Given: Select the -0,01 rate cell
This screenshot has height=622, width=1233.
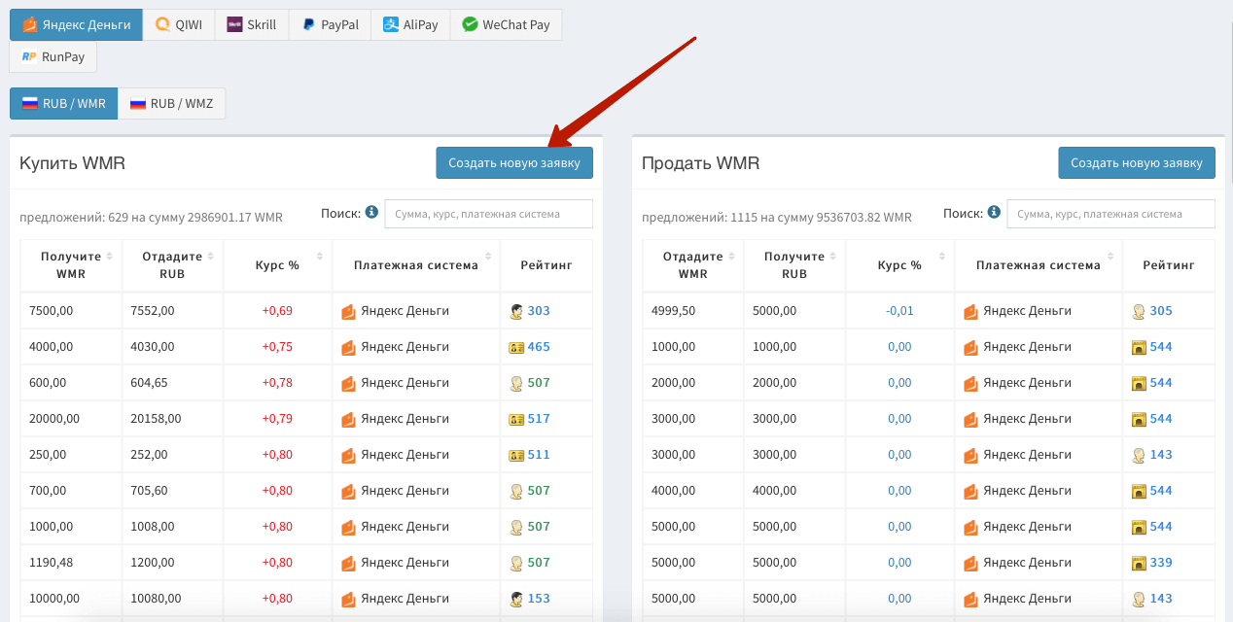Looking at the screenshot, I should coord(899,311).
